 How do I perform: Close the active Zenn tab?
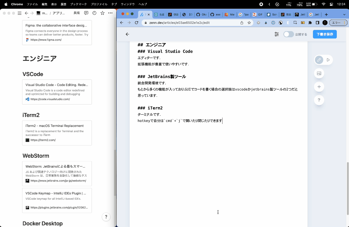tap(149, 15)
